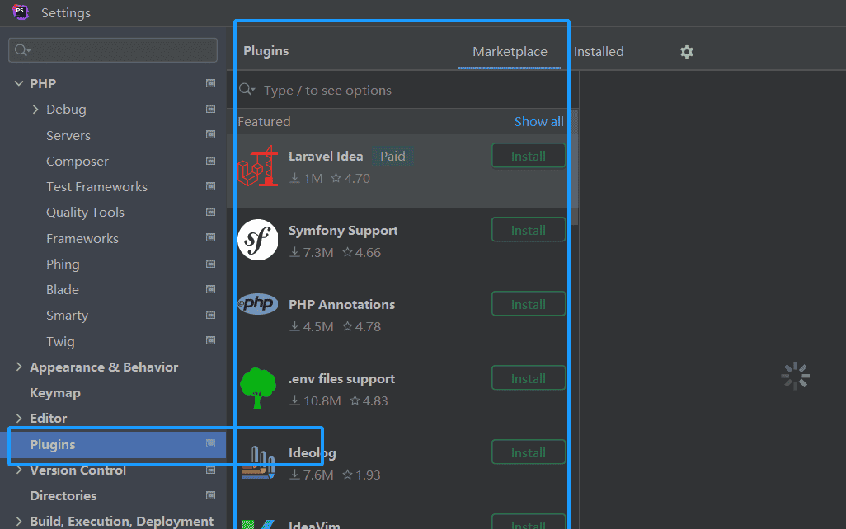This screenshot has width=846, height=529.
Task: Expand Appearance & Behavior section
Action: 18,367
